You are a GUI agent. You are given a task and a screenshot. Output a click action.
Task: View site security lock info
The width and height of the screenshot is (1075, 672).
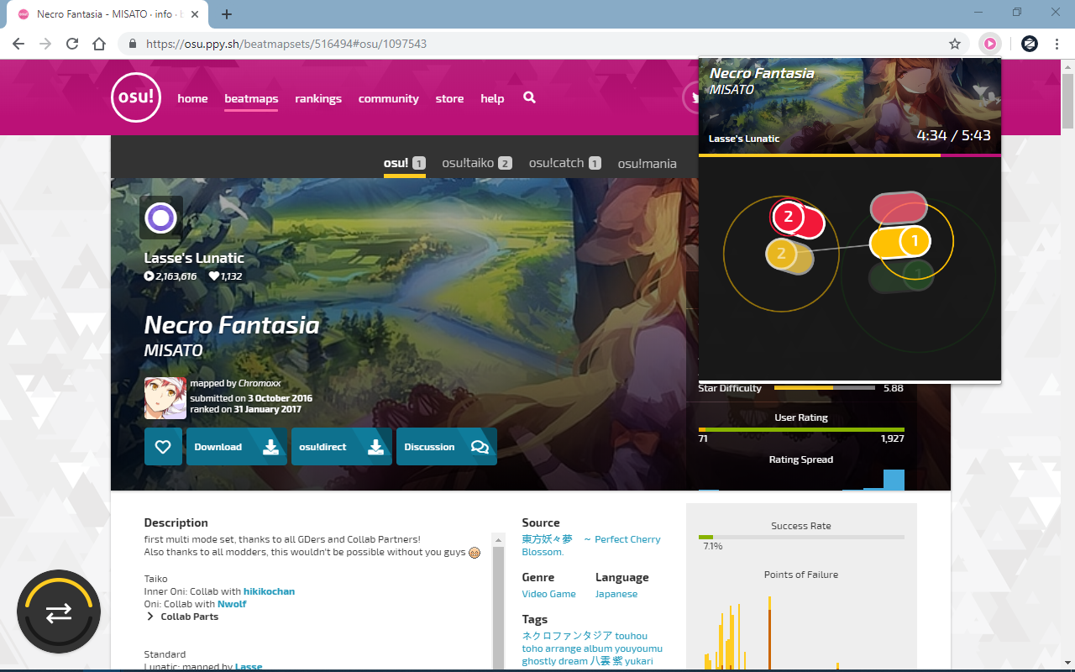coord(133,44)
